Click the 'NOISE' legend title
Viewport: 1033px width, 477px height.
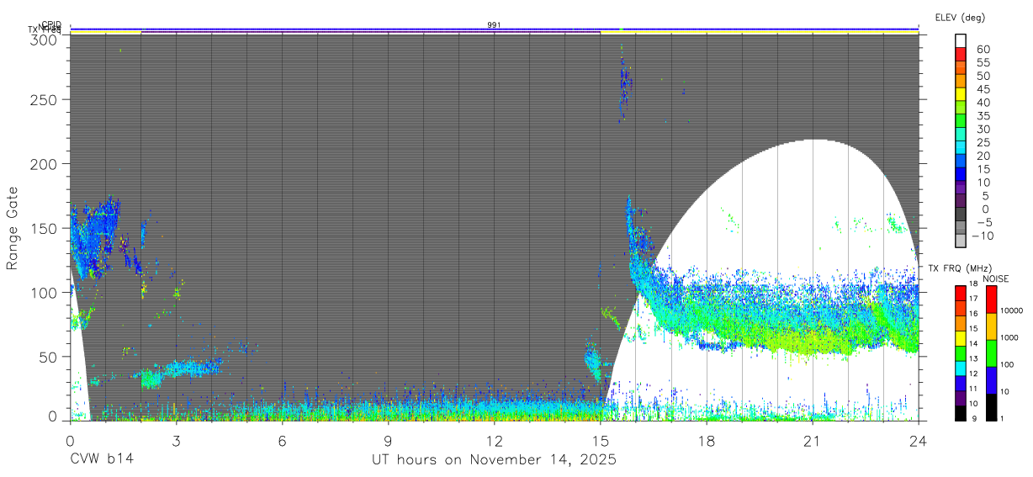(x=997, y=278)
